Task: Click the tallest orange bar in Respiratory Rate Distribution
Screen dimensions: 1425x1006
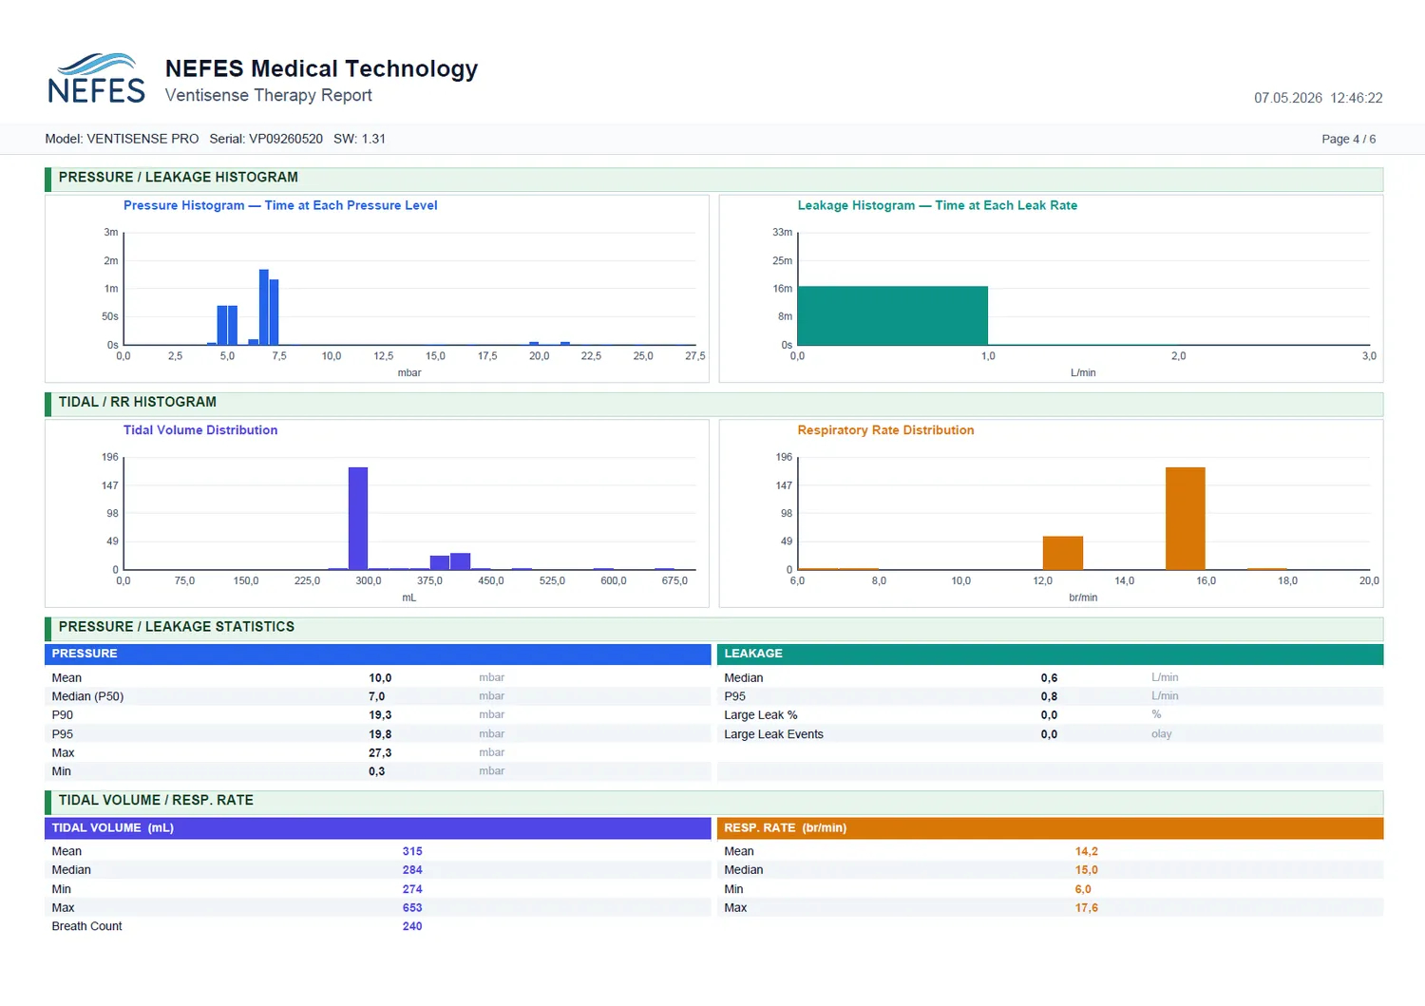Action: (x=1186, y=519)
